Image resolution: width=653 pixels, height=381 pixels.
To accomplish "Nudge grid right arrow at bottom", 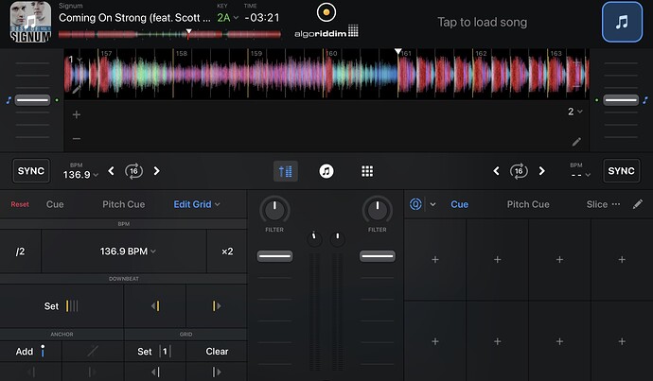I will [x=217, y=372].
